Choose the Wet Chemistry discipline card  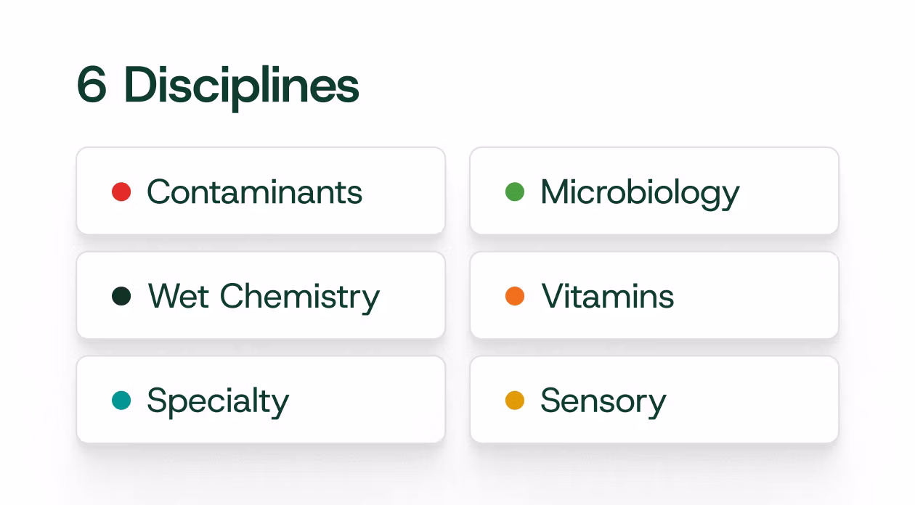click(261, 295)
